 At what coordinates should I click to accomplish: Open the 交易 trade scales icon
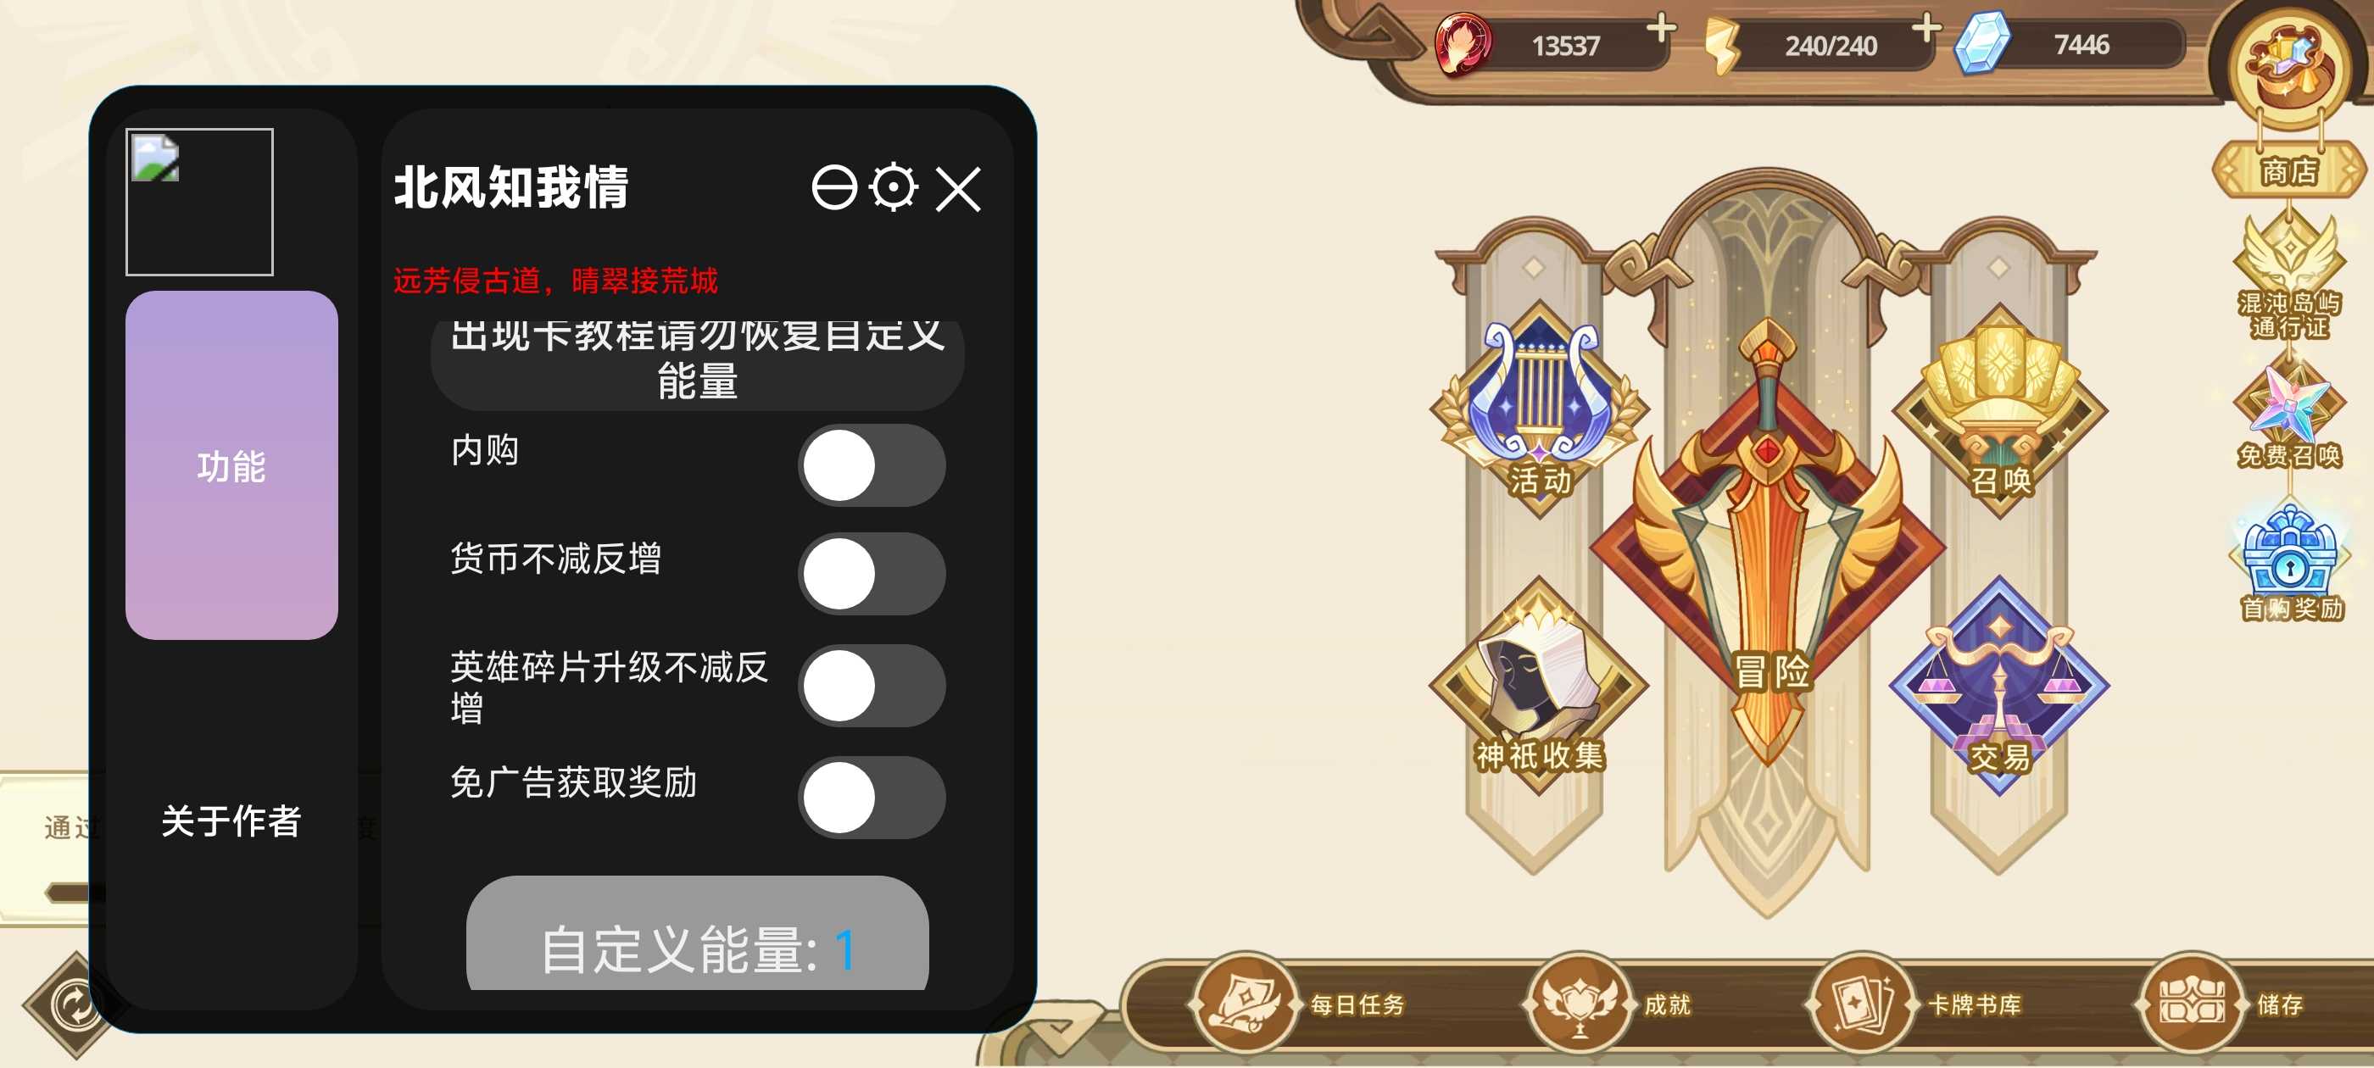(x=2000, y=685)
